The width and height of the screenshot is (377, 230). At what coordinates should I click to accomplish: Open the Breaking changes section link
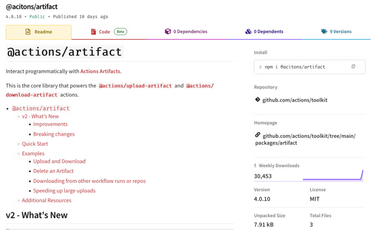54,134
